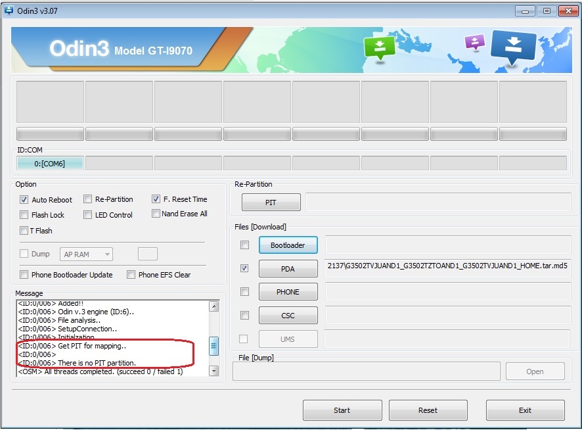582x430 pixels.
Task: Exit the Odin3 application
Action: point(526,410)
